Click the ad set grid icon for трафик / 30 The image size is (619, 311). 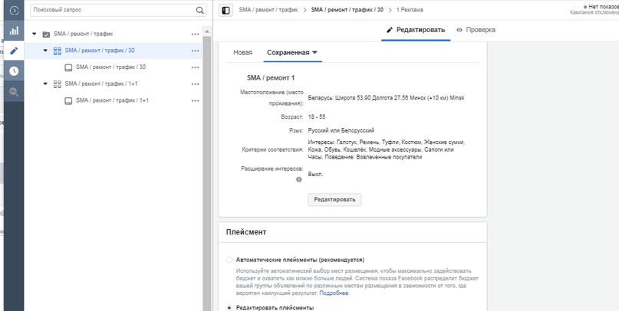58,51
